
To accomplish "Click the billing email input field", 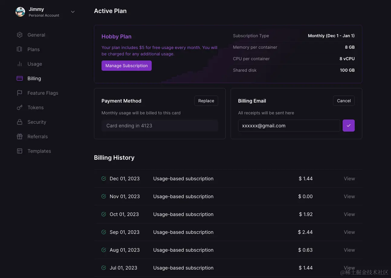I will pos(289,126).
